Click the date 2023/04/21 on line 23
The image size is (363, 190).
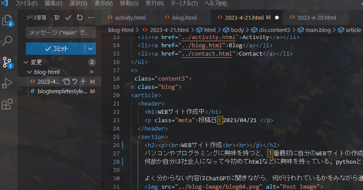point(240,120)
